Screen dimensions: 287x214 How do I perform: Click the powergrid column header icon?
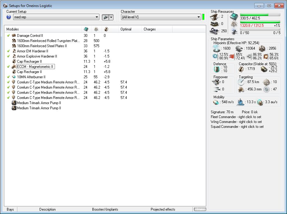[96, 29]
